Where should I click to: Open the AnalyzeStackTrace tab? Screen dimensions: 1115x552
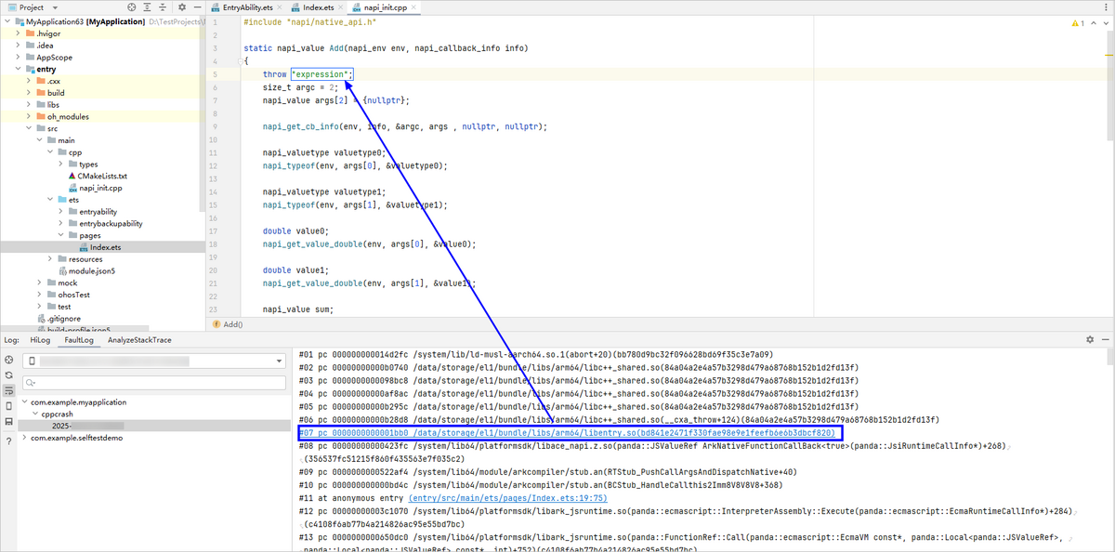[139, 340]
